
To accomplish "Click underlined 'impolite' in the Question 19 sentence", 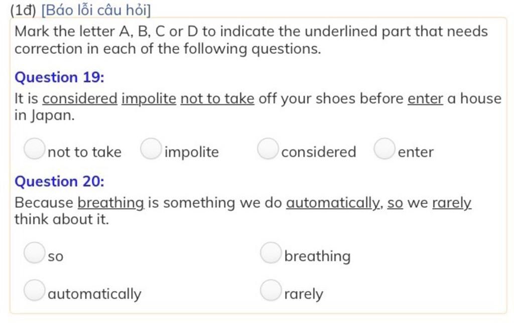I will (149, 99).
